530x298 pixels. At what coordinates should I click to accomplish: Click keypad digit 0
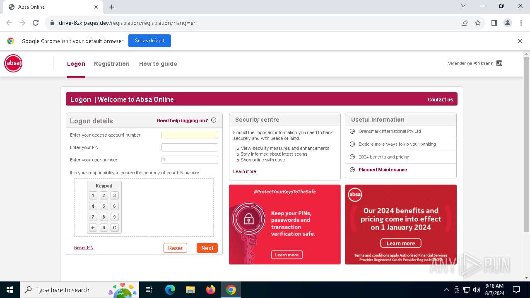tap(104, 228)
